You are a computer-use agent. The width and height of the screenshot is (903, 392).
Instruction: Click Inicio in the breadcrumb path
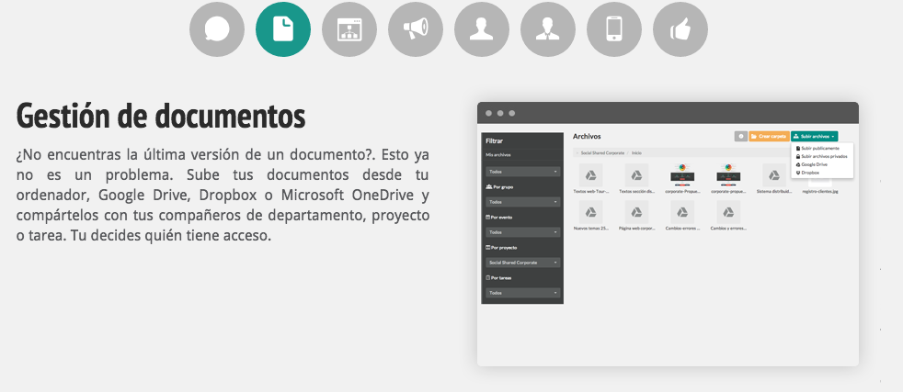[635, 151]
